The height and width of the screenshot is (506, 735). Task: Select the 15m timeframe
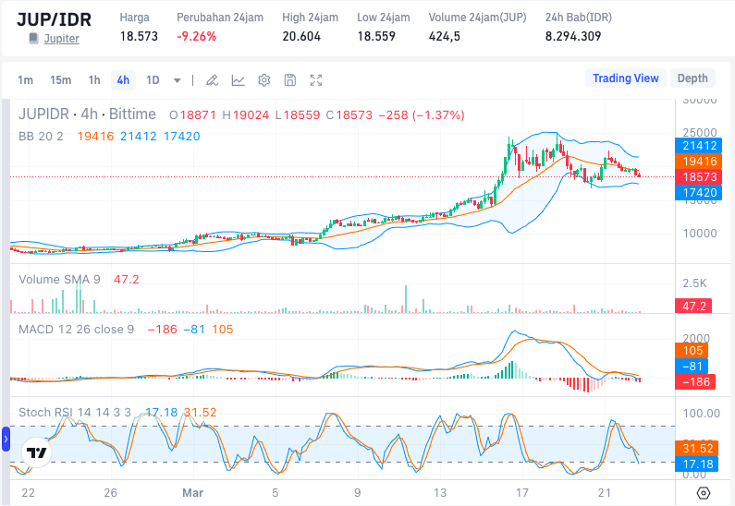tap(60, 80)
